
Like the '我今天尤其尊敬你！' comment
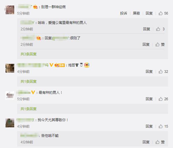click(x=163, y=126)
